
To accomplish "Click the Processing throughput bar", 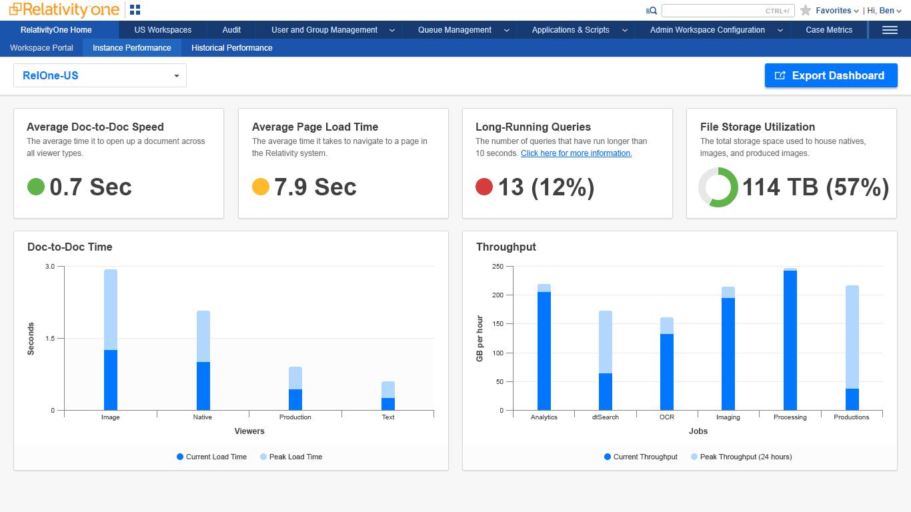I will pyautogui.click(x=790, y=339).
